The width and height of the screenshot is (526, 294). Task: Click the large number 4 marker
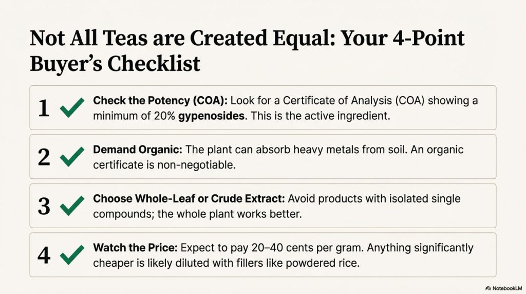pos(44,255)
